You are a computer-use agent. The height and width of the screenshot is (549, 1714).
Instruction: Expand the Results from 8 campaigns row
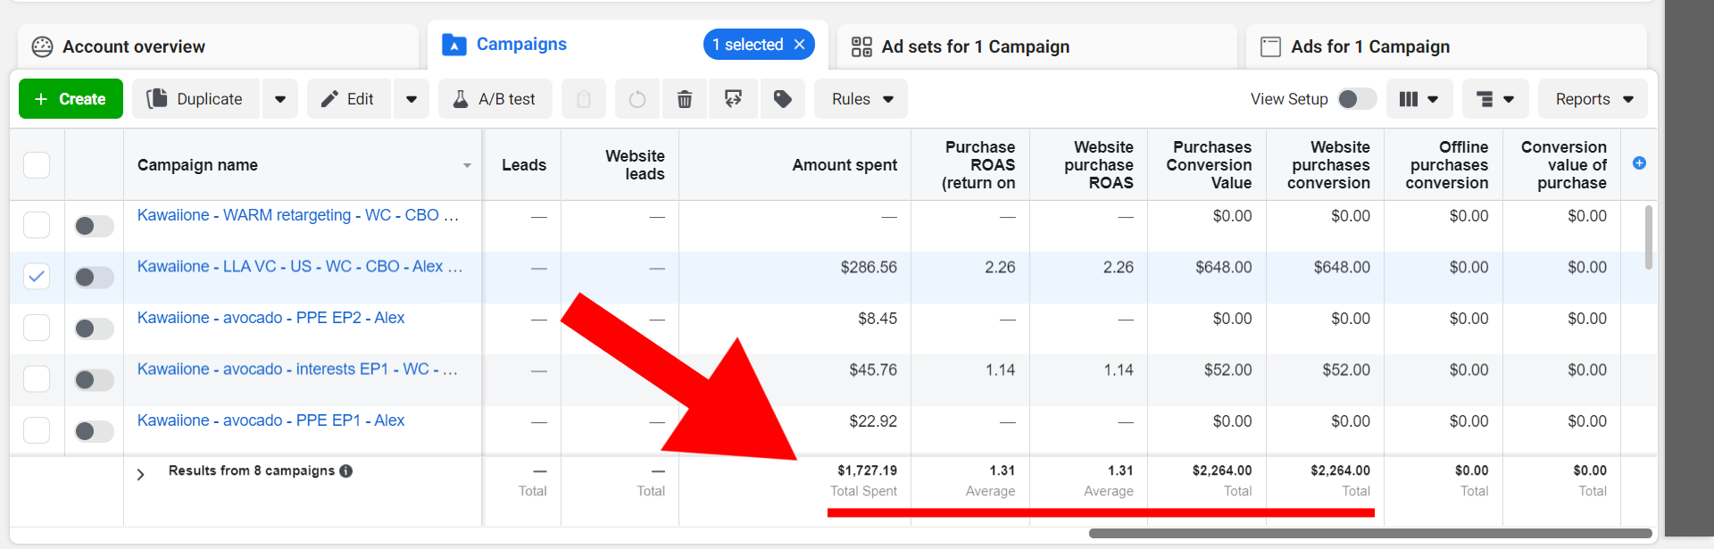tap(140, 475)
